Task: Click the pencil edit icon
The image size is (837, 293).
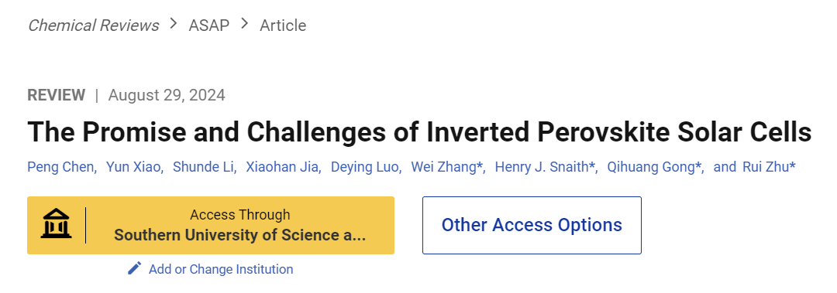Action: (135, 268)
